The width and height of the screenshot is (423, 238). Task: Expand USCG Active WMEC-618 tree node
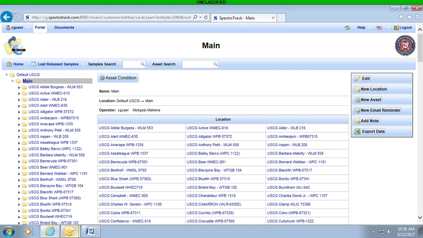19,94
